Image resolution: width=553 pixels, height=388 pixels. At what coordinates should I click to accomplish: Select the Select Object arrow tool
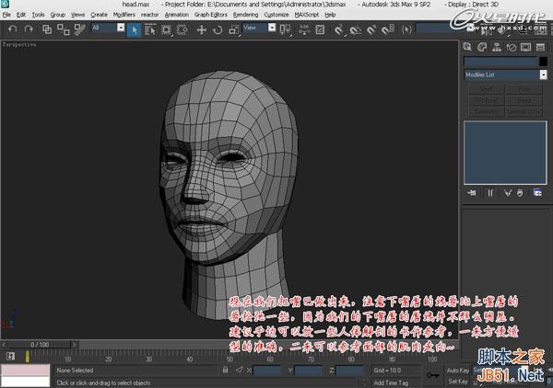135,29
